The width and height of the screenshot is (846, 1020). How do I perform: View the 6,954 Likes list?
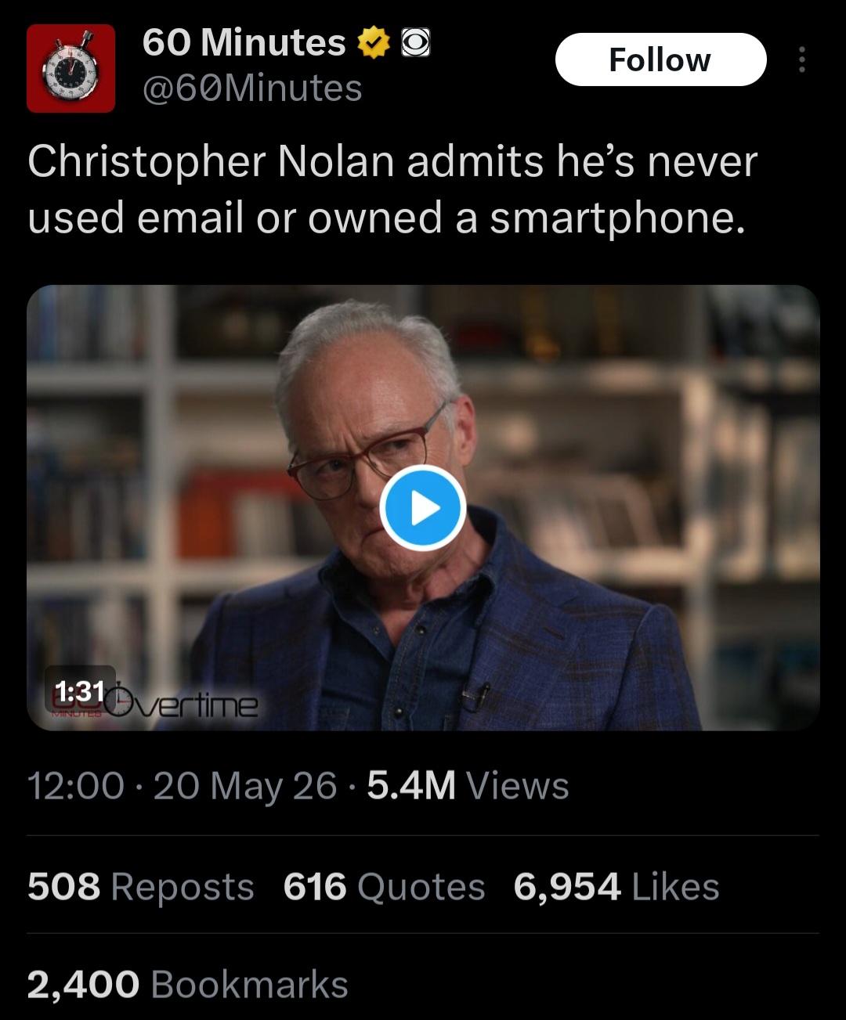616,887
